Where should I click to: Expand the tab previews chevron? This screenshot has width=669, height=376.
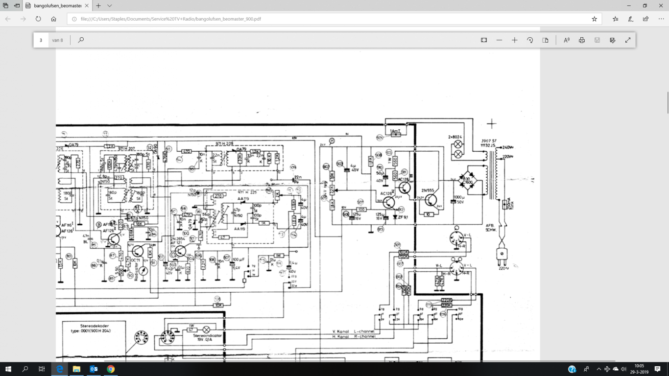pyautogui.click(x=109, y=6)
